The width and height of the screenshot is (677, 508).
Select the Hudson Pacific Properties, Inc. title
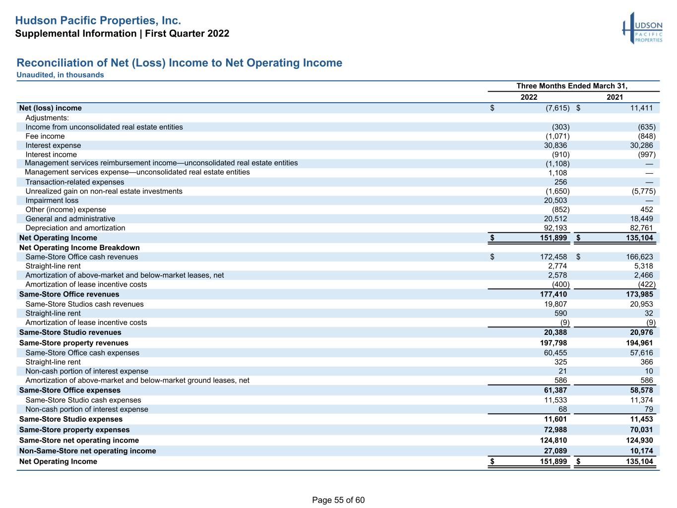(x=98, y=20)
